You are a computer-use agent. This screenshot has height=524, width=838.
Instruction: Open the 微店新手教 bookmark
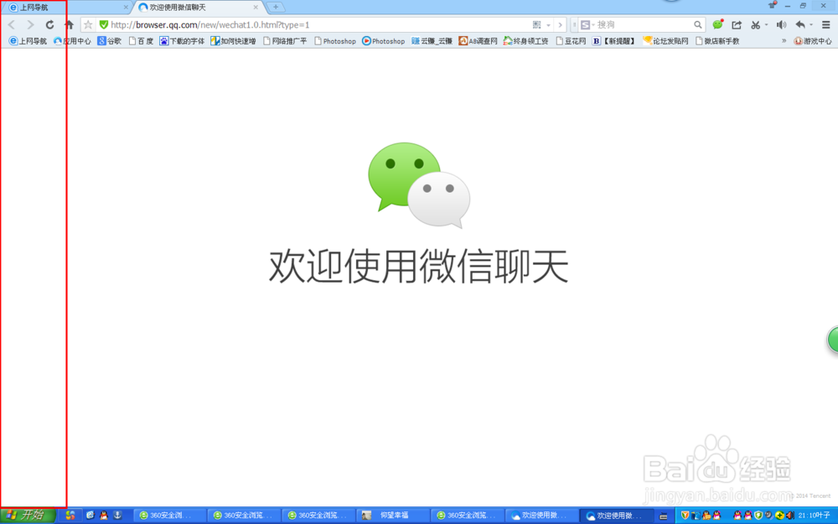717,41
